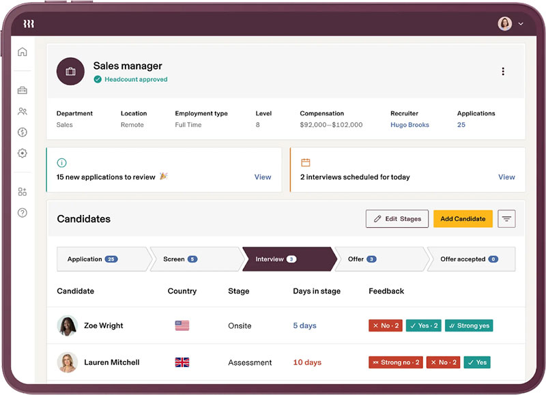546x395 pixels.
Task: Open recruiter Hugo Brooks link
Action: (x=409, y=125)
